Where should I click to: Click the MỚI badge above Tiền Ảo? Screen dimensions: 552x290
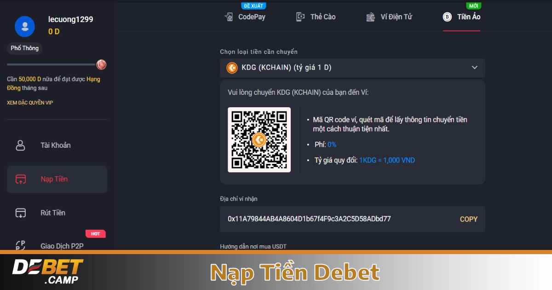pos(473,6)
